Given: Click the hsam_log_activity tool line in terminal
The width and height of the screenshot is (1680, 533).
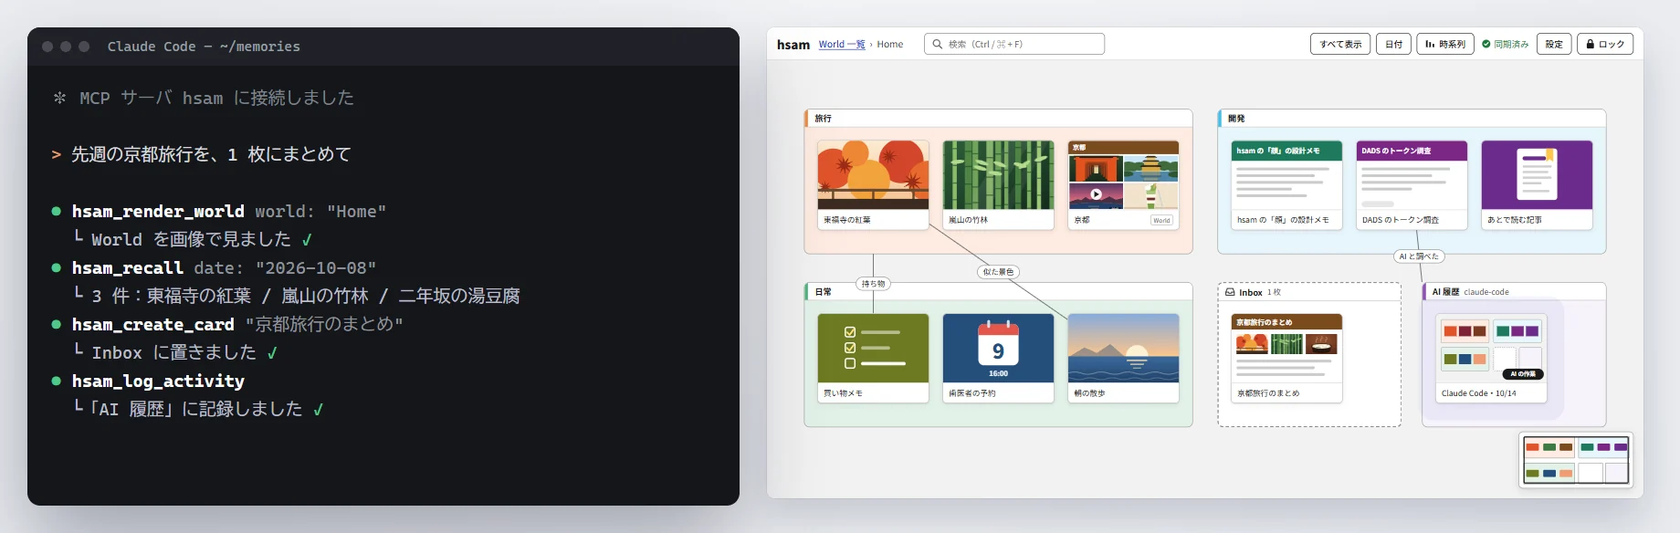Looking at the screenshot, I should pos(148,381).
